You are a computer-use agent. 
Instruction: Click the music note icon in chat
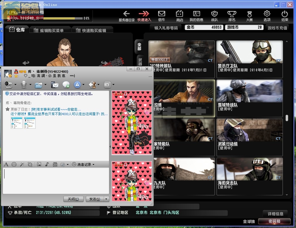[47, 164]
